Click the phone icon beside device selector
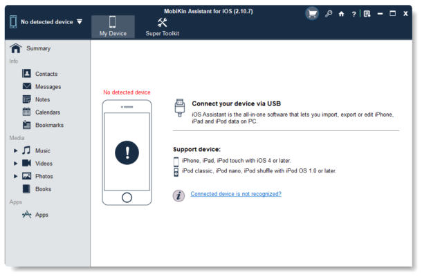The image size is (422, 276). (13, 22)
